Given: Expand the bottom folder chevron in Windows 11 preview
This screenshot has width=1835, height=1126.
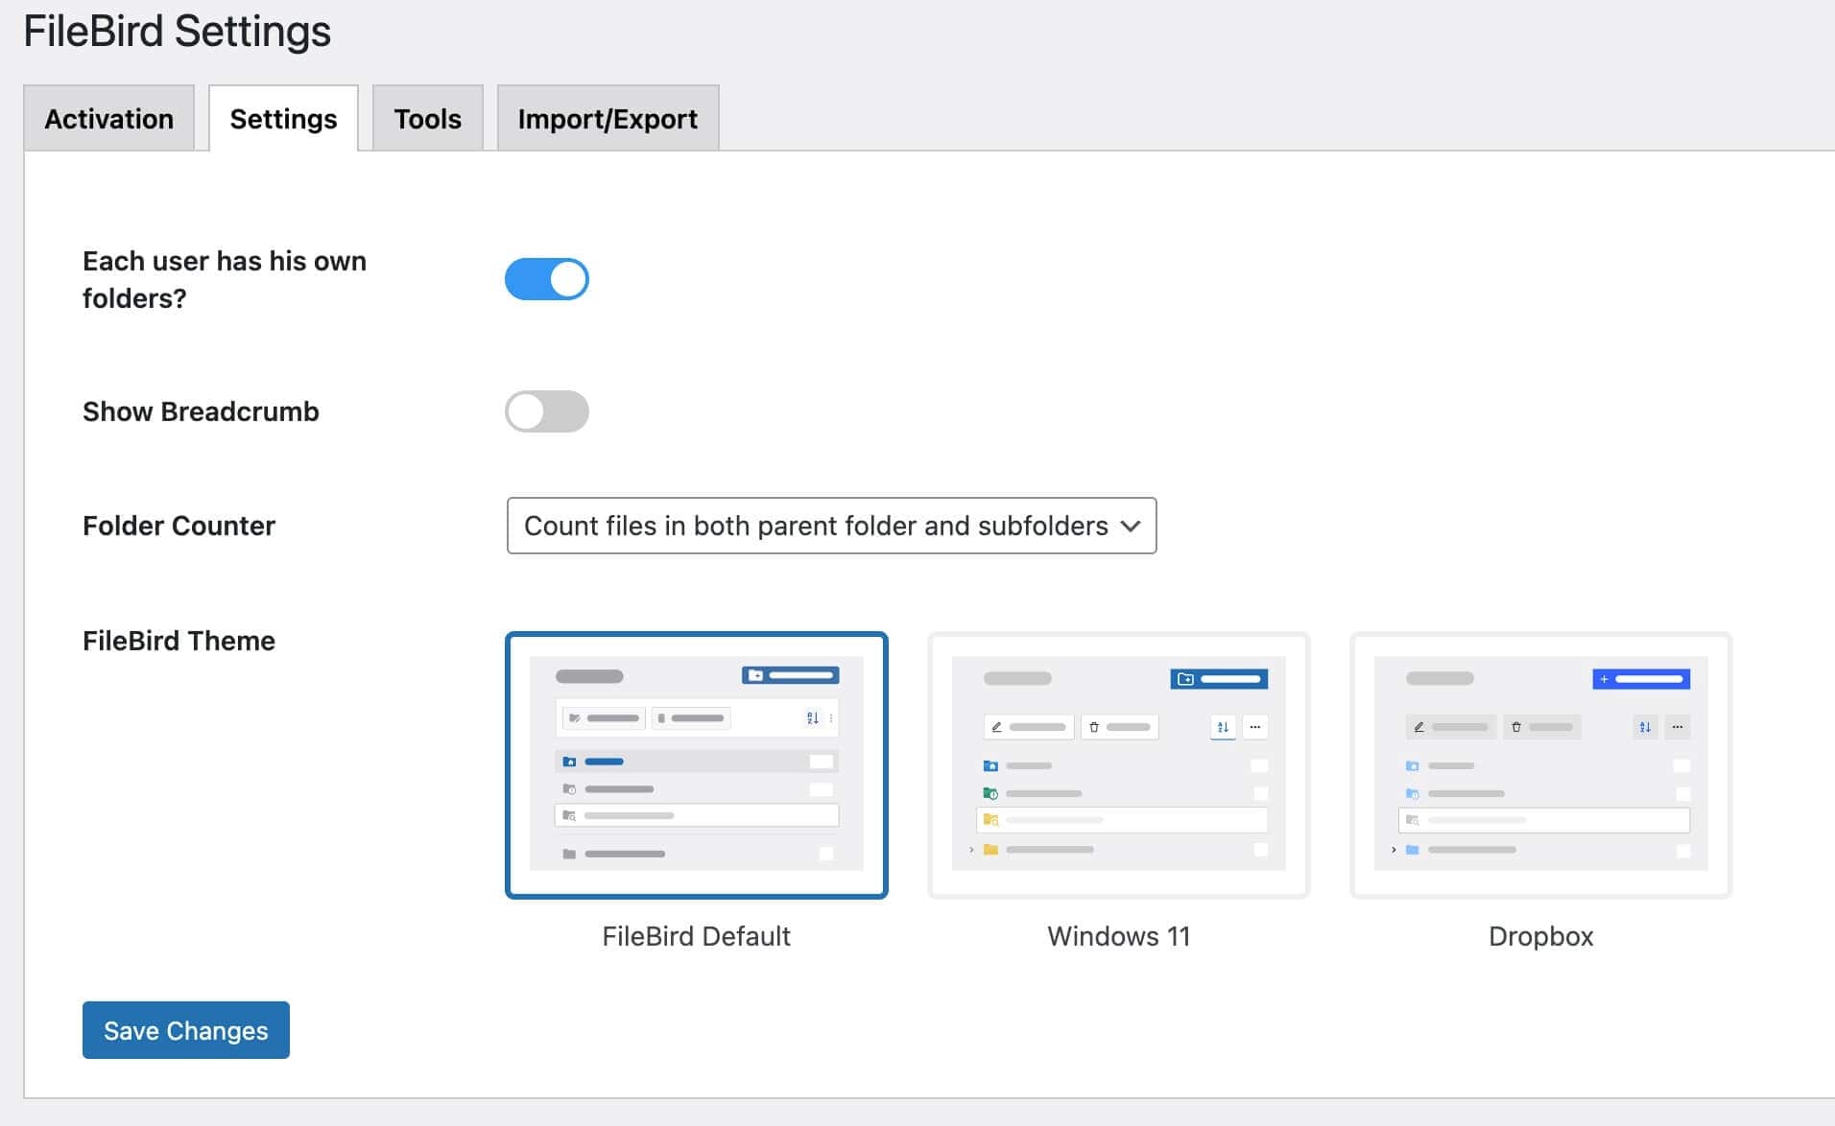Looking at the screenshot, I should click(x=971, y=850).
